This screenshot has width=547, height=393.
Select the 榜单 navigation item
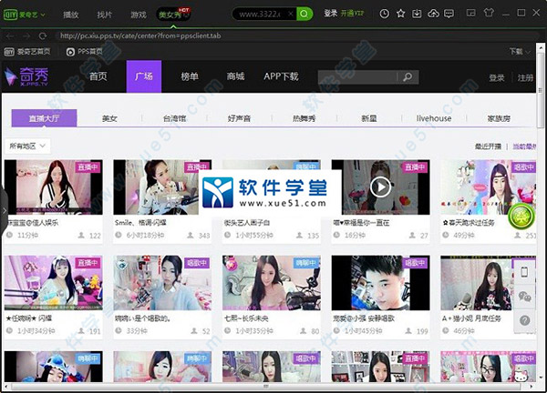(189, 76)
